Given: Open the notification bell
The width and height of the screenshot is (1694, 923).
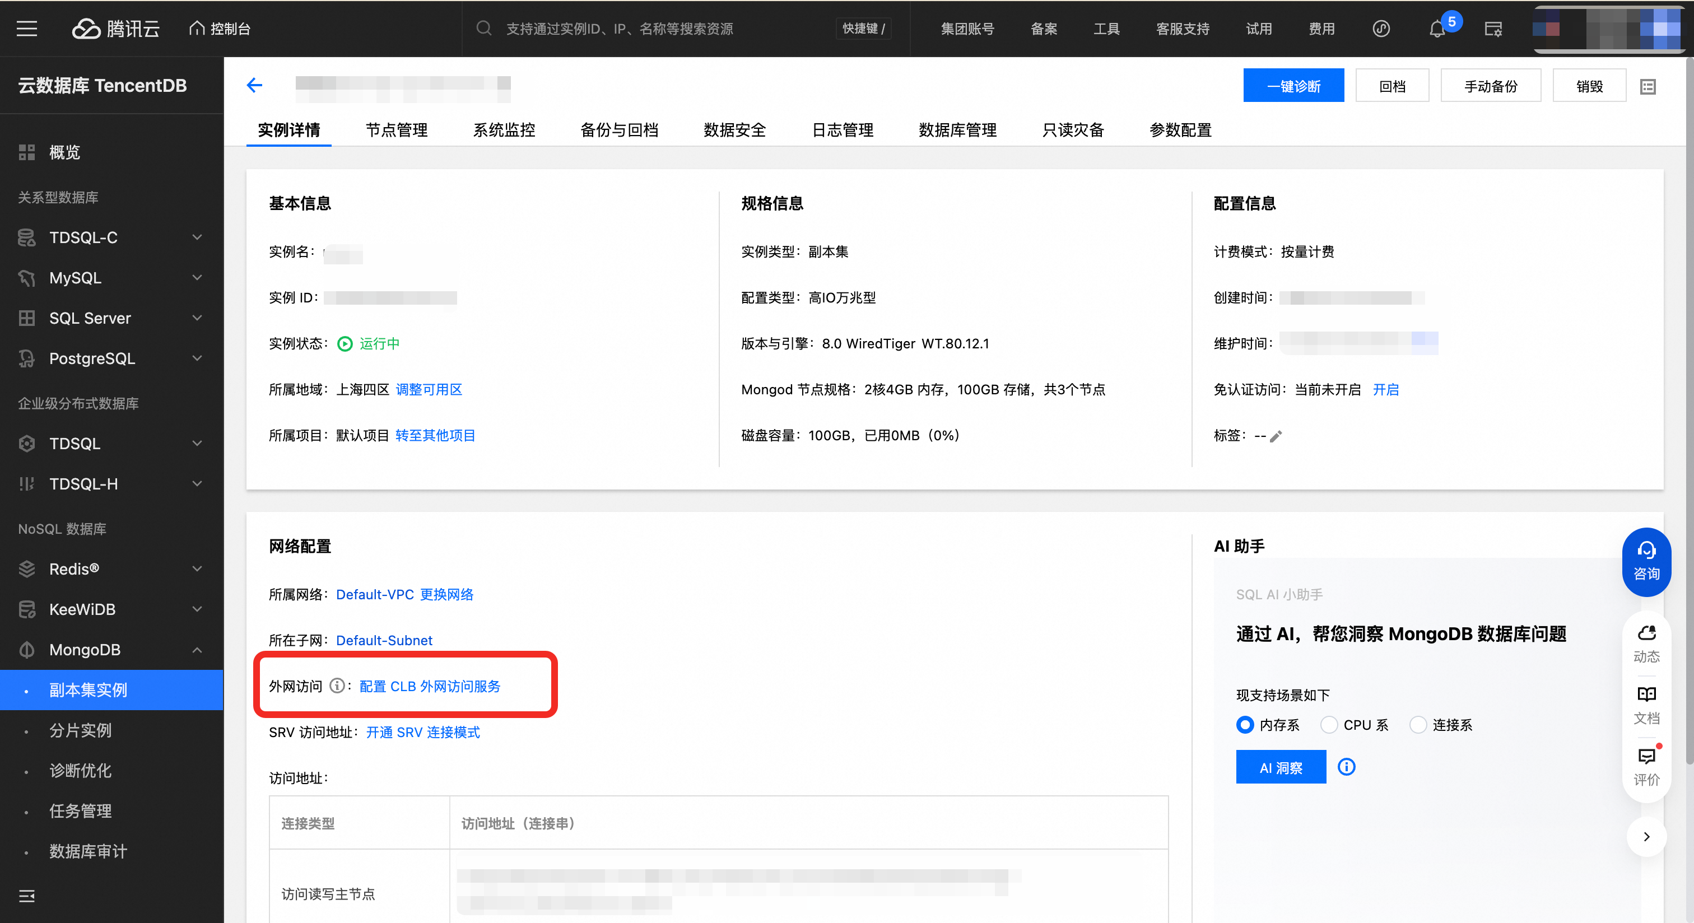Looking at the screenshot, I should [x=1437, y=29].
